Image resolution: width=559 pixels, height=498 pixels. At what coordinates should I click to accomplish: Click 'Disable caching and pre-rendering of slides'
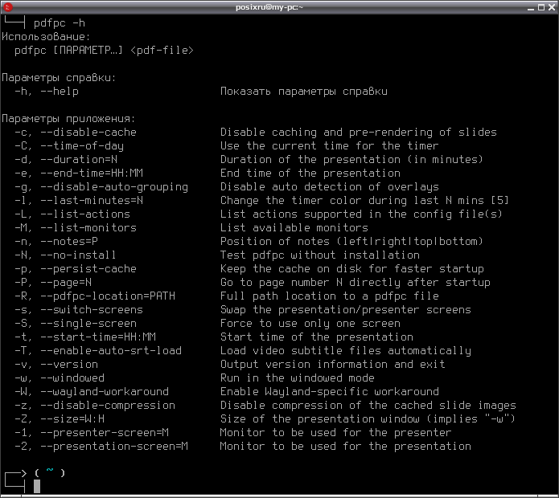(x=358, y=132)
